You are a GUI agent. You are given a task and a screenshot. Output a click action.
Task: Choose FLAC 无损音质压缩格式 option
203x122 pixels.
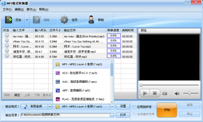(x=82, y=99)
